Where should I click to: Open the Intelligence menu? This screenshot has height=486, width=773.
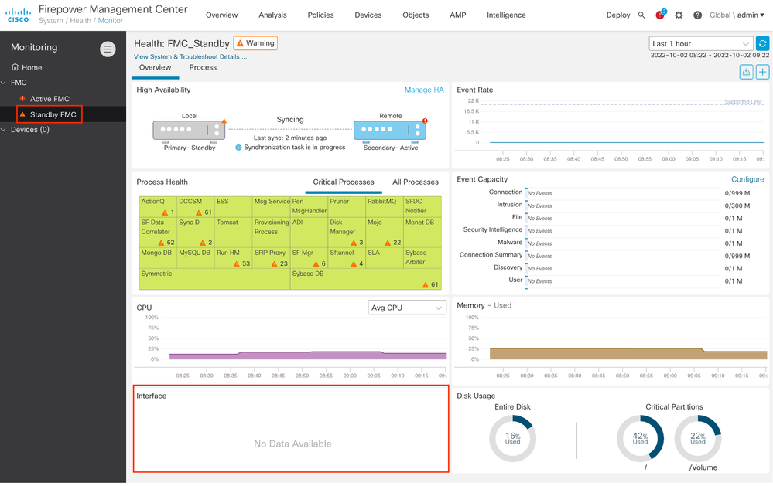pos(506,15)
